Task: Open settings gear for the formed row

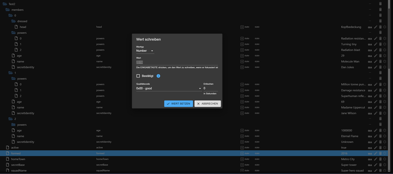Action: pyautogui.click(x=385, y=153)
